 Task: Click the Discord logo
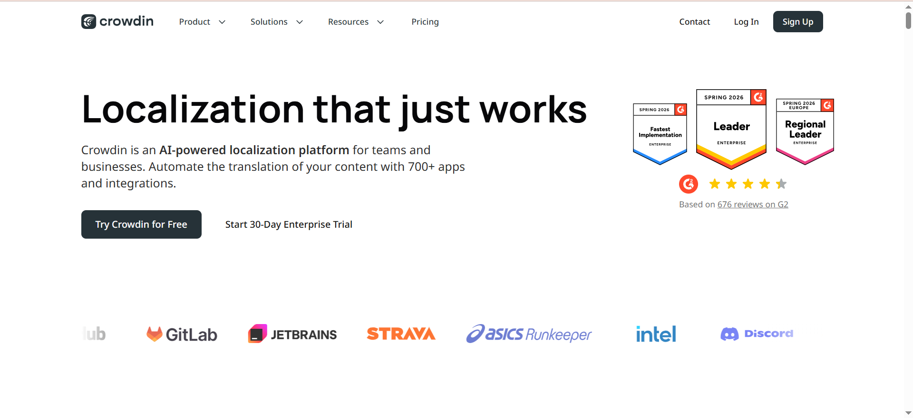coord(757,334)
